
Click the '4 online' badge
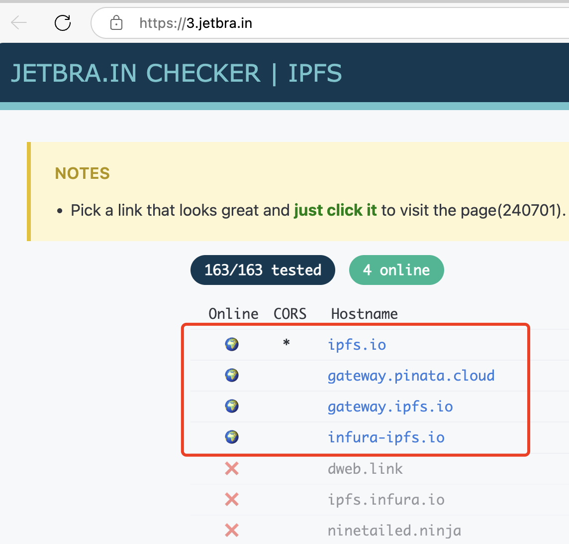coord(396,270)
